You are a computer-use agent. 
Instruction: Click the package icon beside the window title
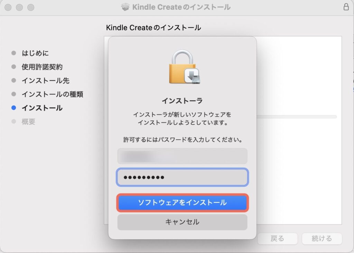click(x=125, y=7)
